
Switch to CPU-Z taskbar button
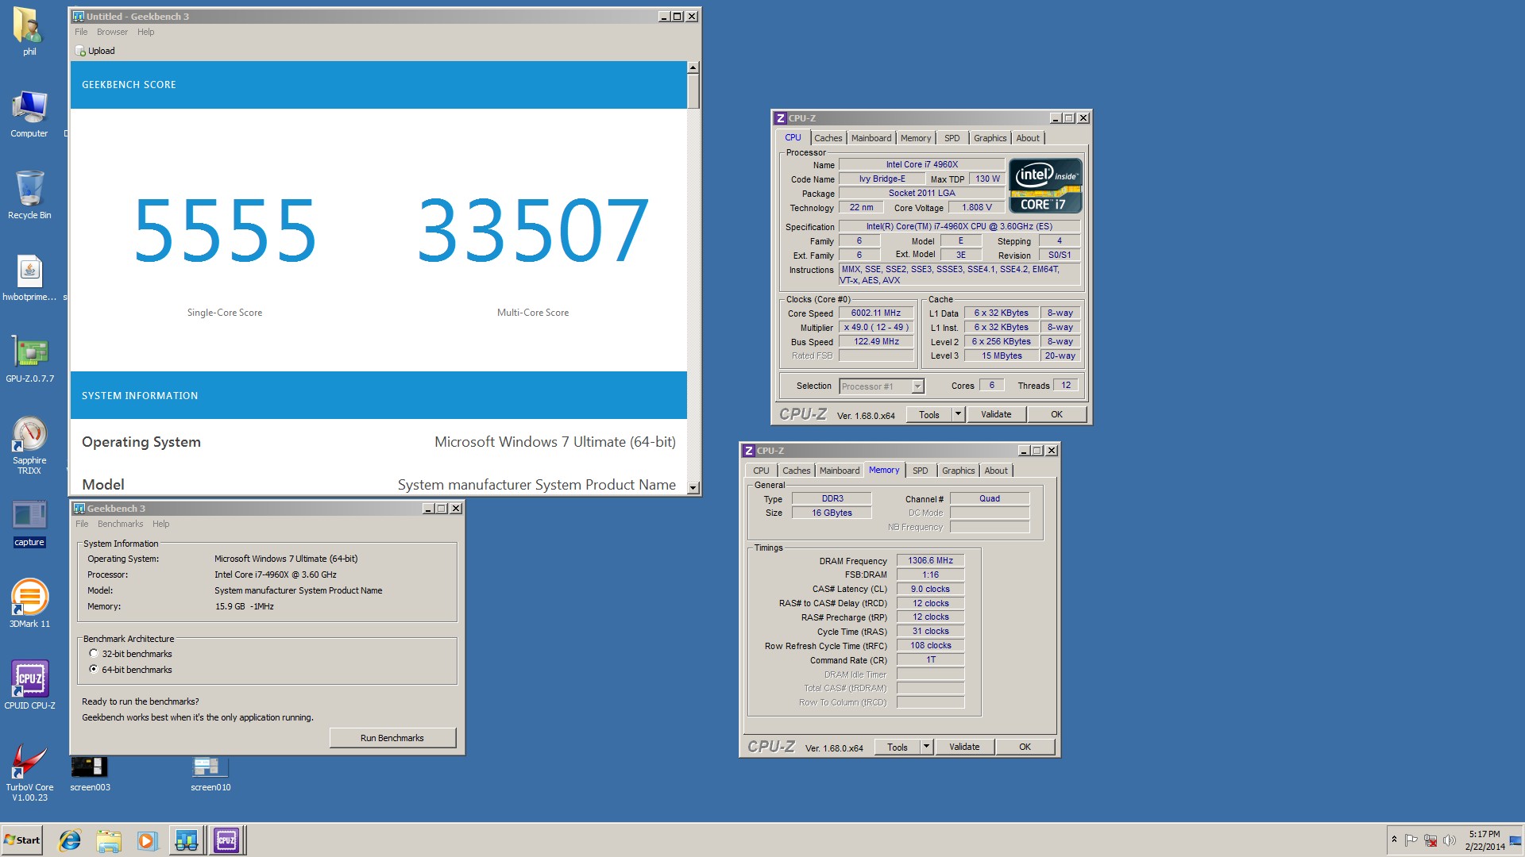(x=226, y=840)
